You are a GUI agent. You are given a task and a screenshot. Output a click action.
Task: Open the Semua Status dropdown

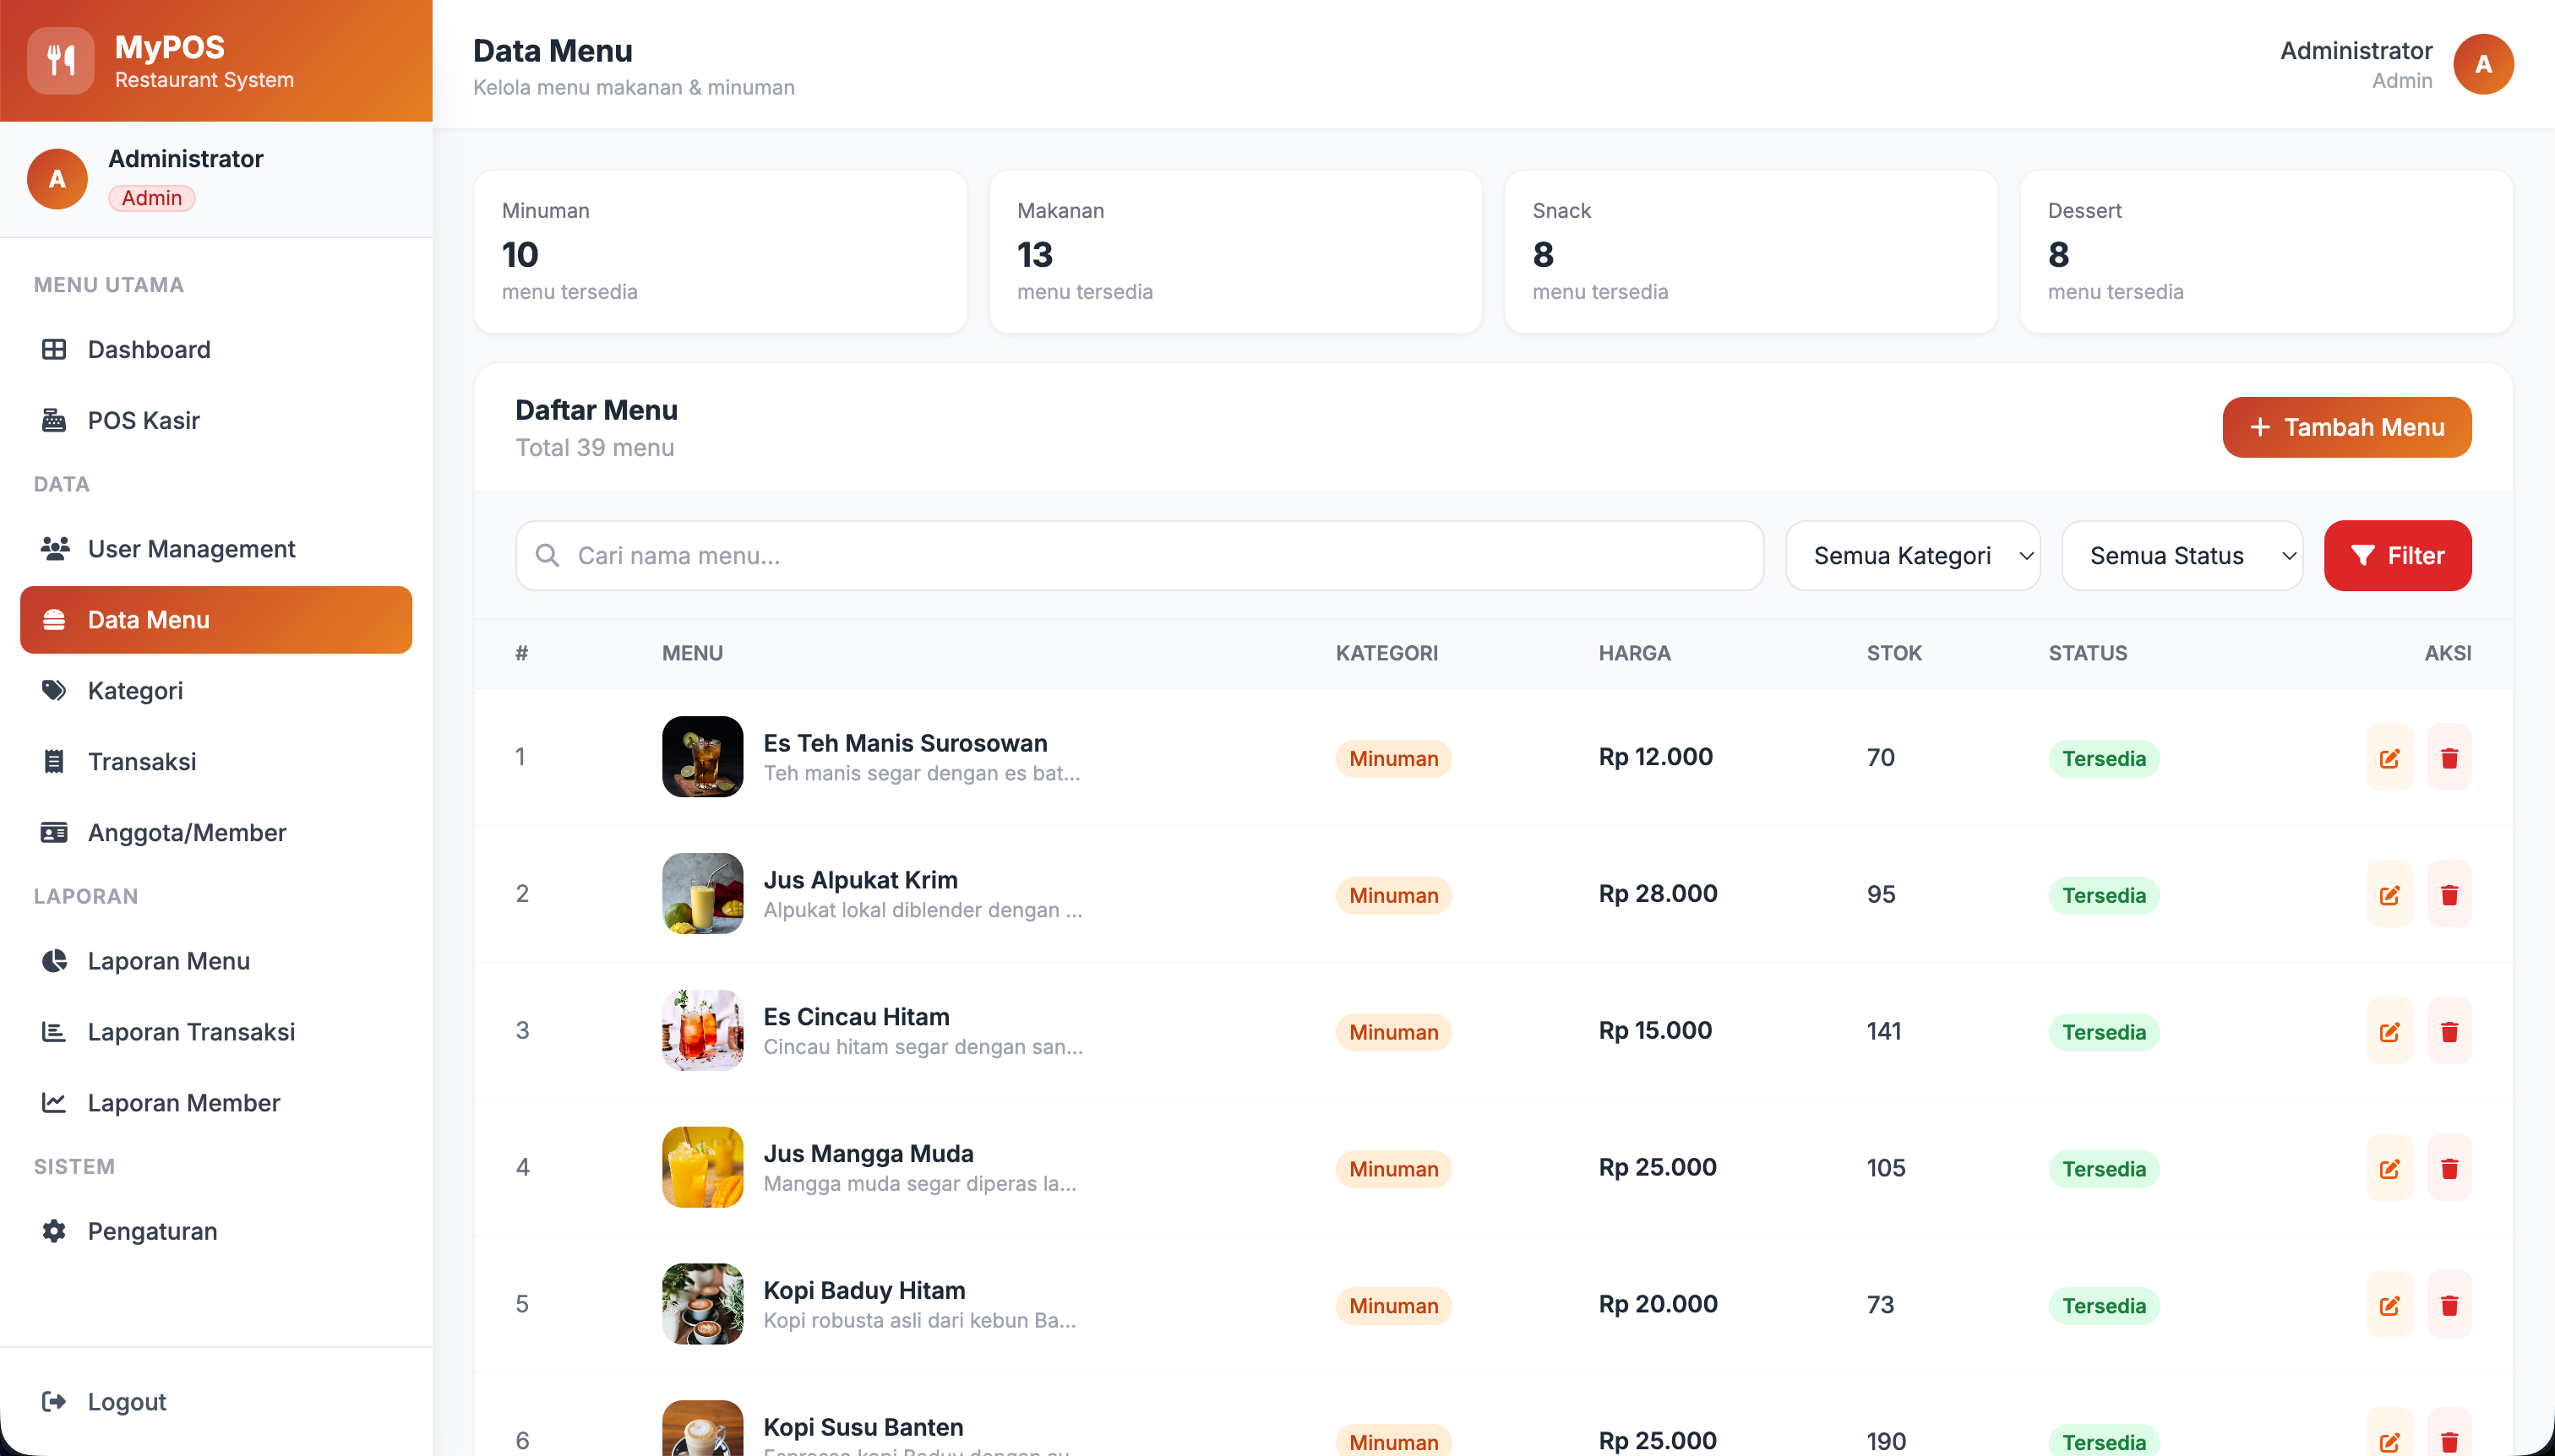click(2182, 555)
